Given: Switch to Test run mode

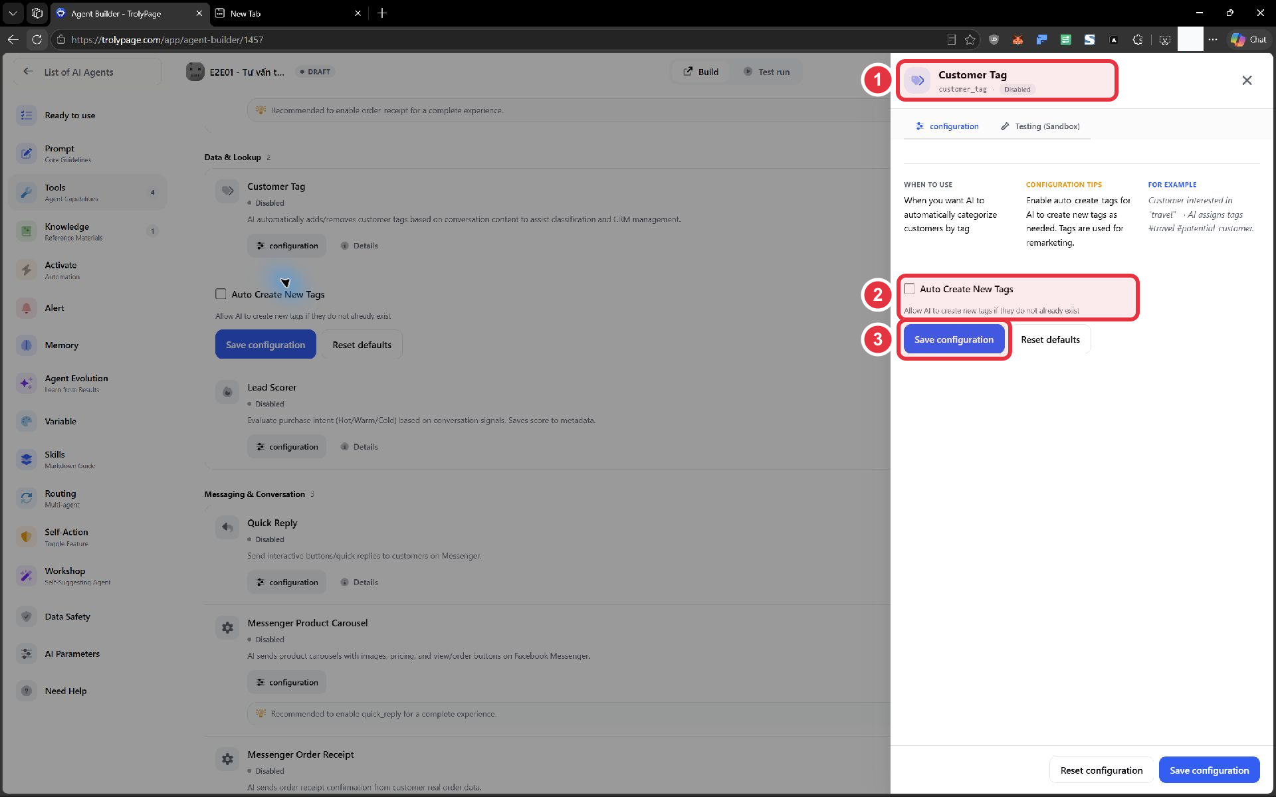Looking at the screenshot, I should coord(766,72).
